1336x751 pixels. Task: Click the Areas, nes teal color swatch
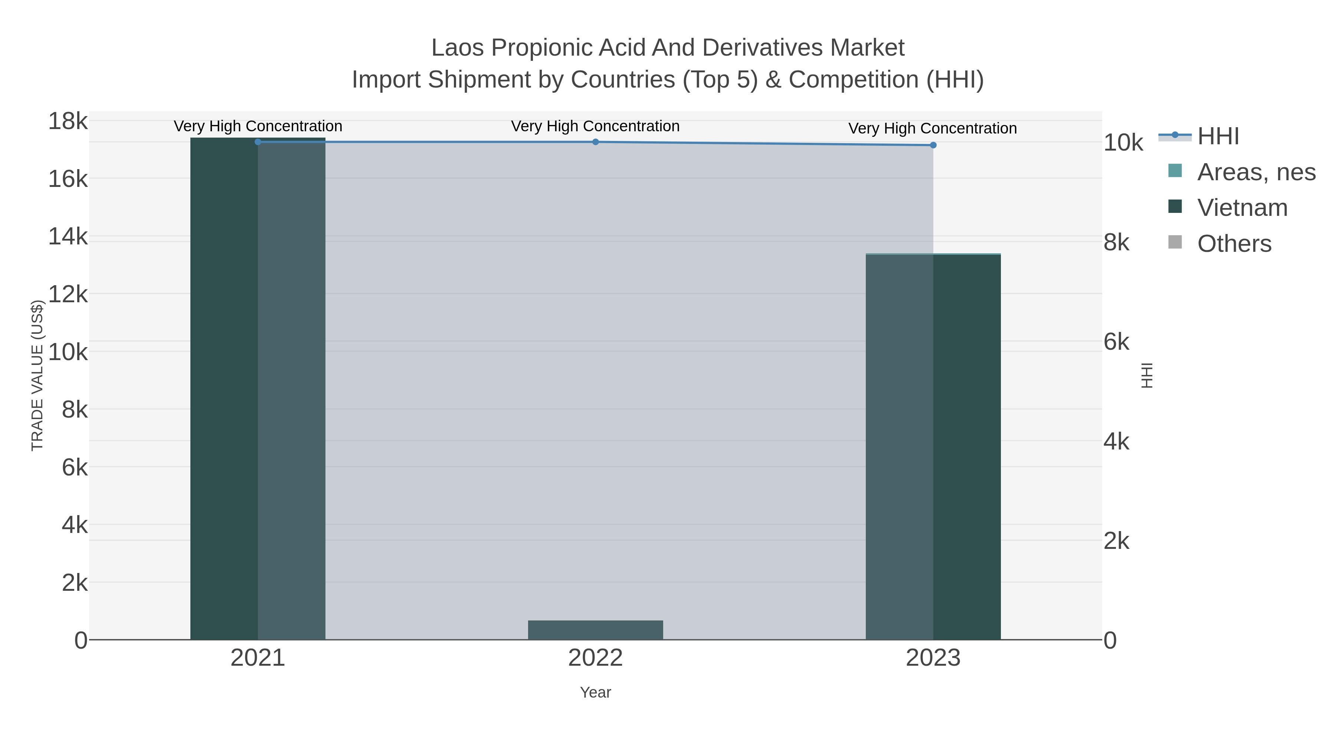click(x=1175, y=171)
